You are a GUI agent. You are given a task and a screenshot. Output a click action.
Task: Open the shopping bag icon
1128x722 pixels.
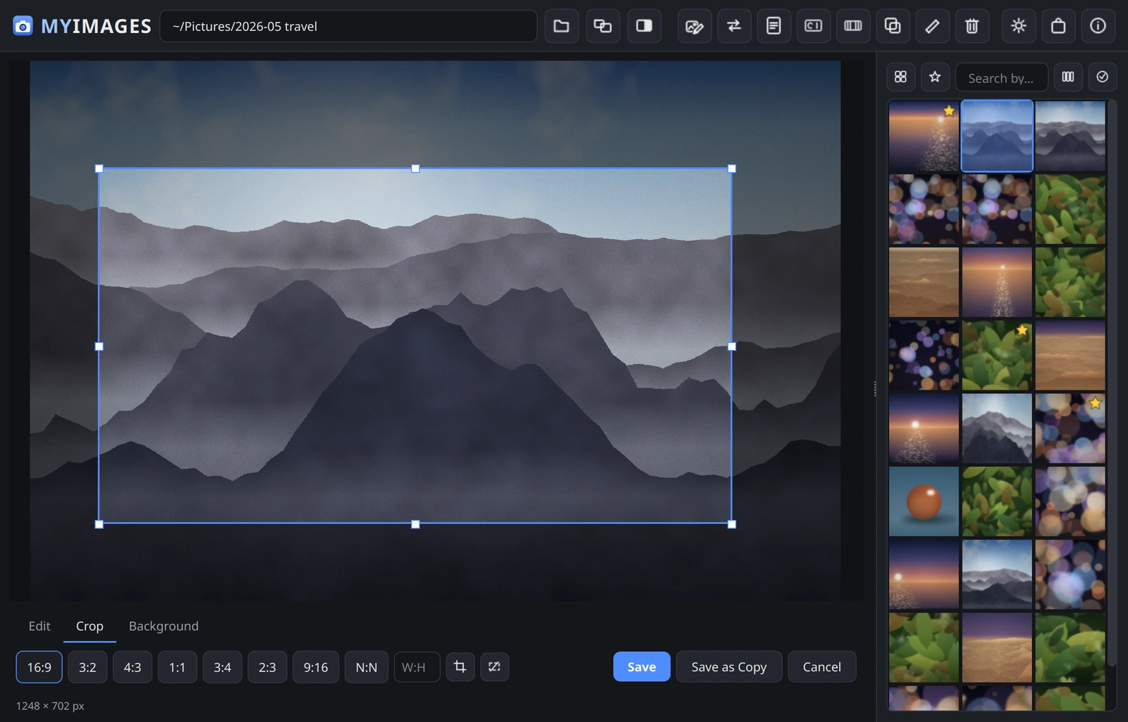[x=1058, y=26]
